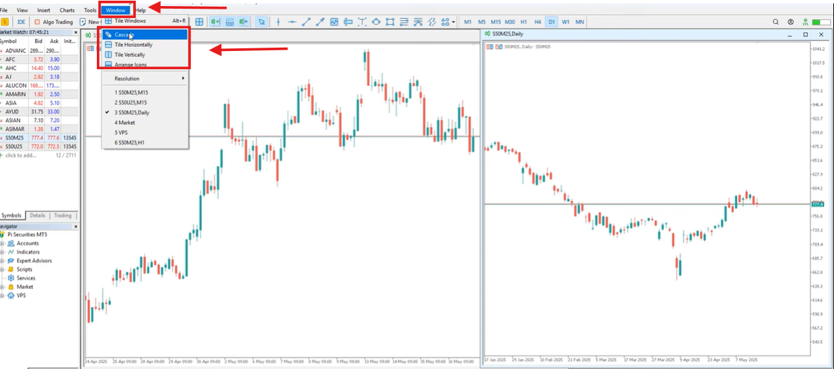Expand the Accounts tree node

coord(2,244)
